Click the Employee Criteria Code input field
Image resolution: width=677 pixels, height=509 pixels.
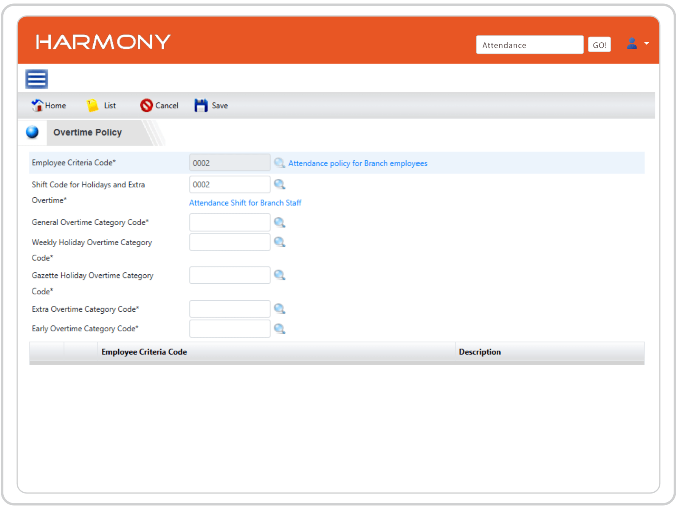point(230,163)
